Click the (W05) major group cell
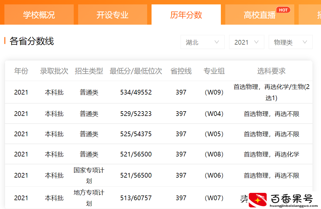Screen dimensions: 321x209 pyautogui.click(x=214, y=134)
